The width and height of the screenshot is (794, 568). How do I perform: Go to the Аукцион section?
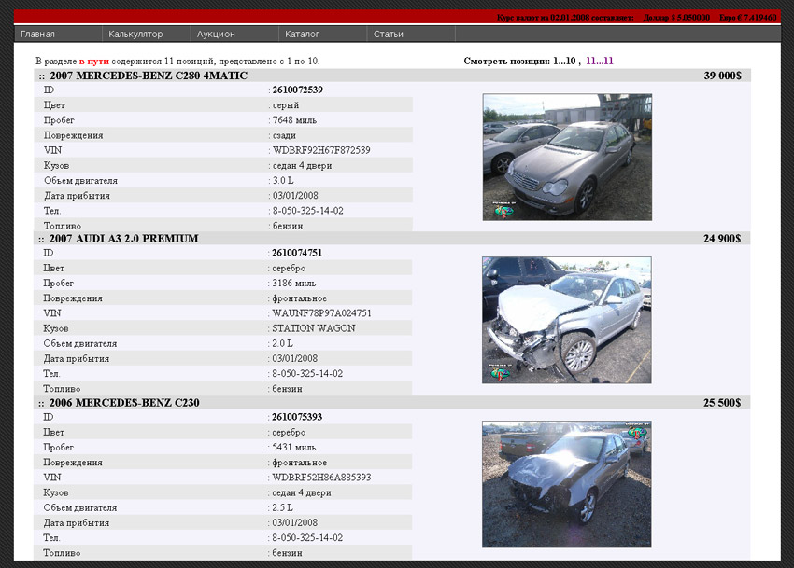point(216,35)
